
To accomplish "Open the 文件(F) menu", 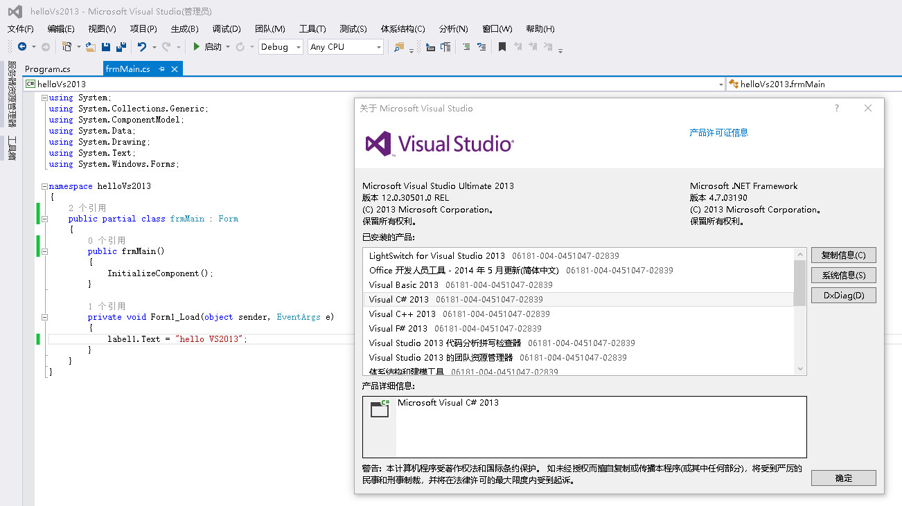I will click(21, 28).
